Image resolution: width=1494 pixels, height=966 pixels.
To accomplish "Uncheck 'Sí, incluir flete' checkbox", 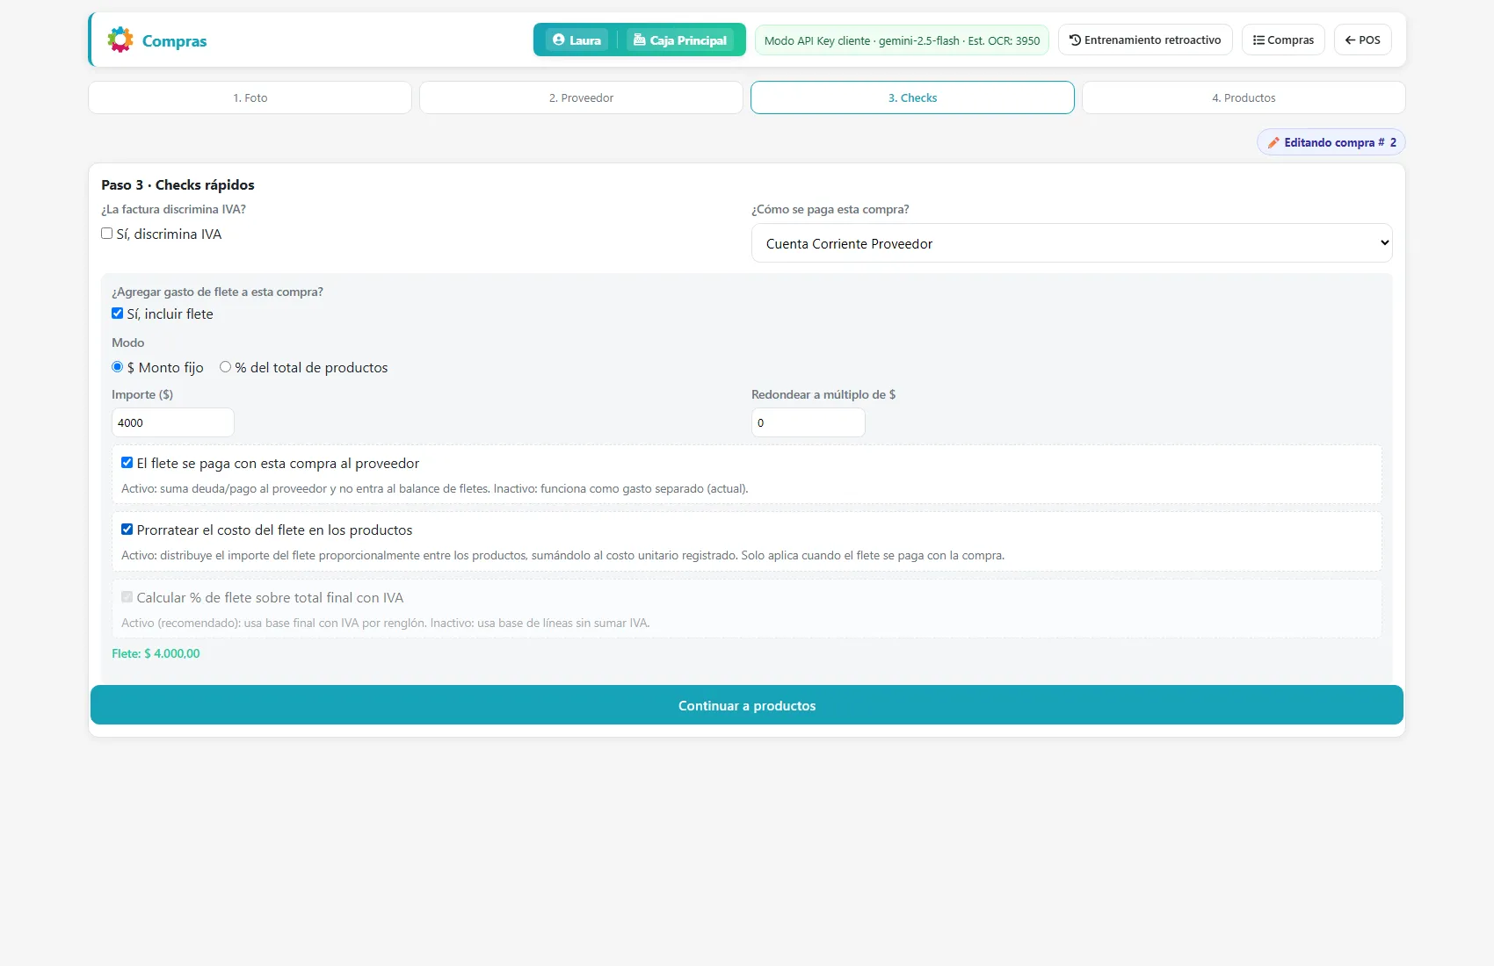I will pyautogui.click(x=117, y=314).
